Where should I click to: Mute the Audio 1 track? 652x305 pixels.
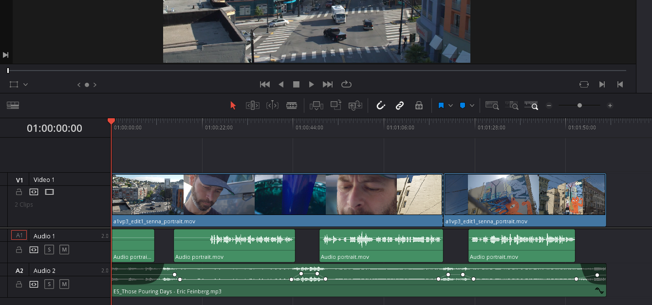[x=64, y=250]
